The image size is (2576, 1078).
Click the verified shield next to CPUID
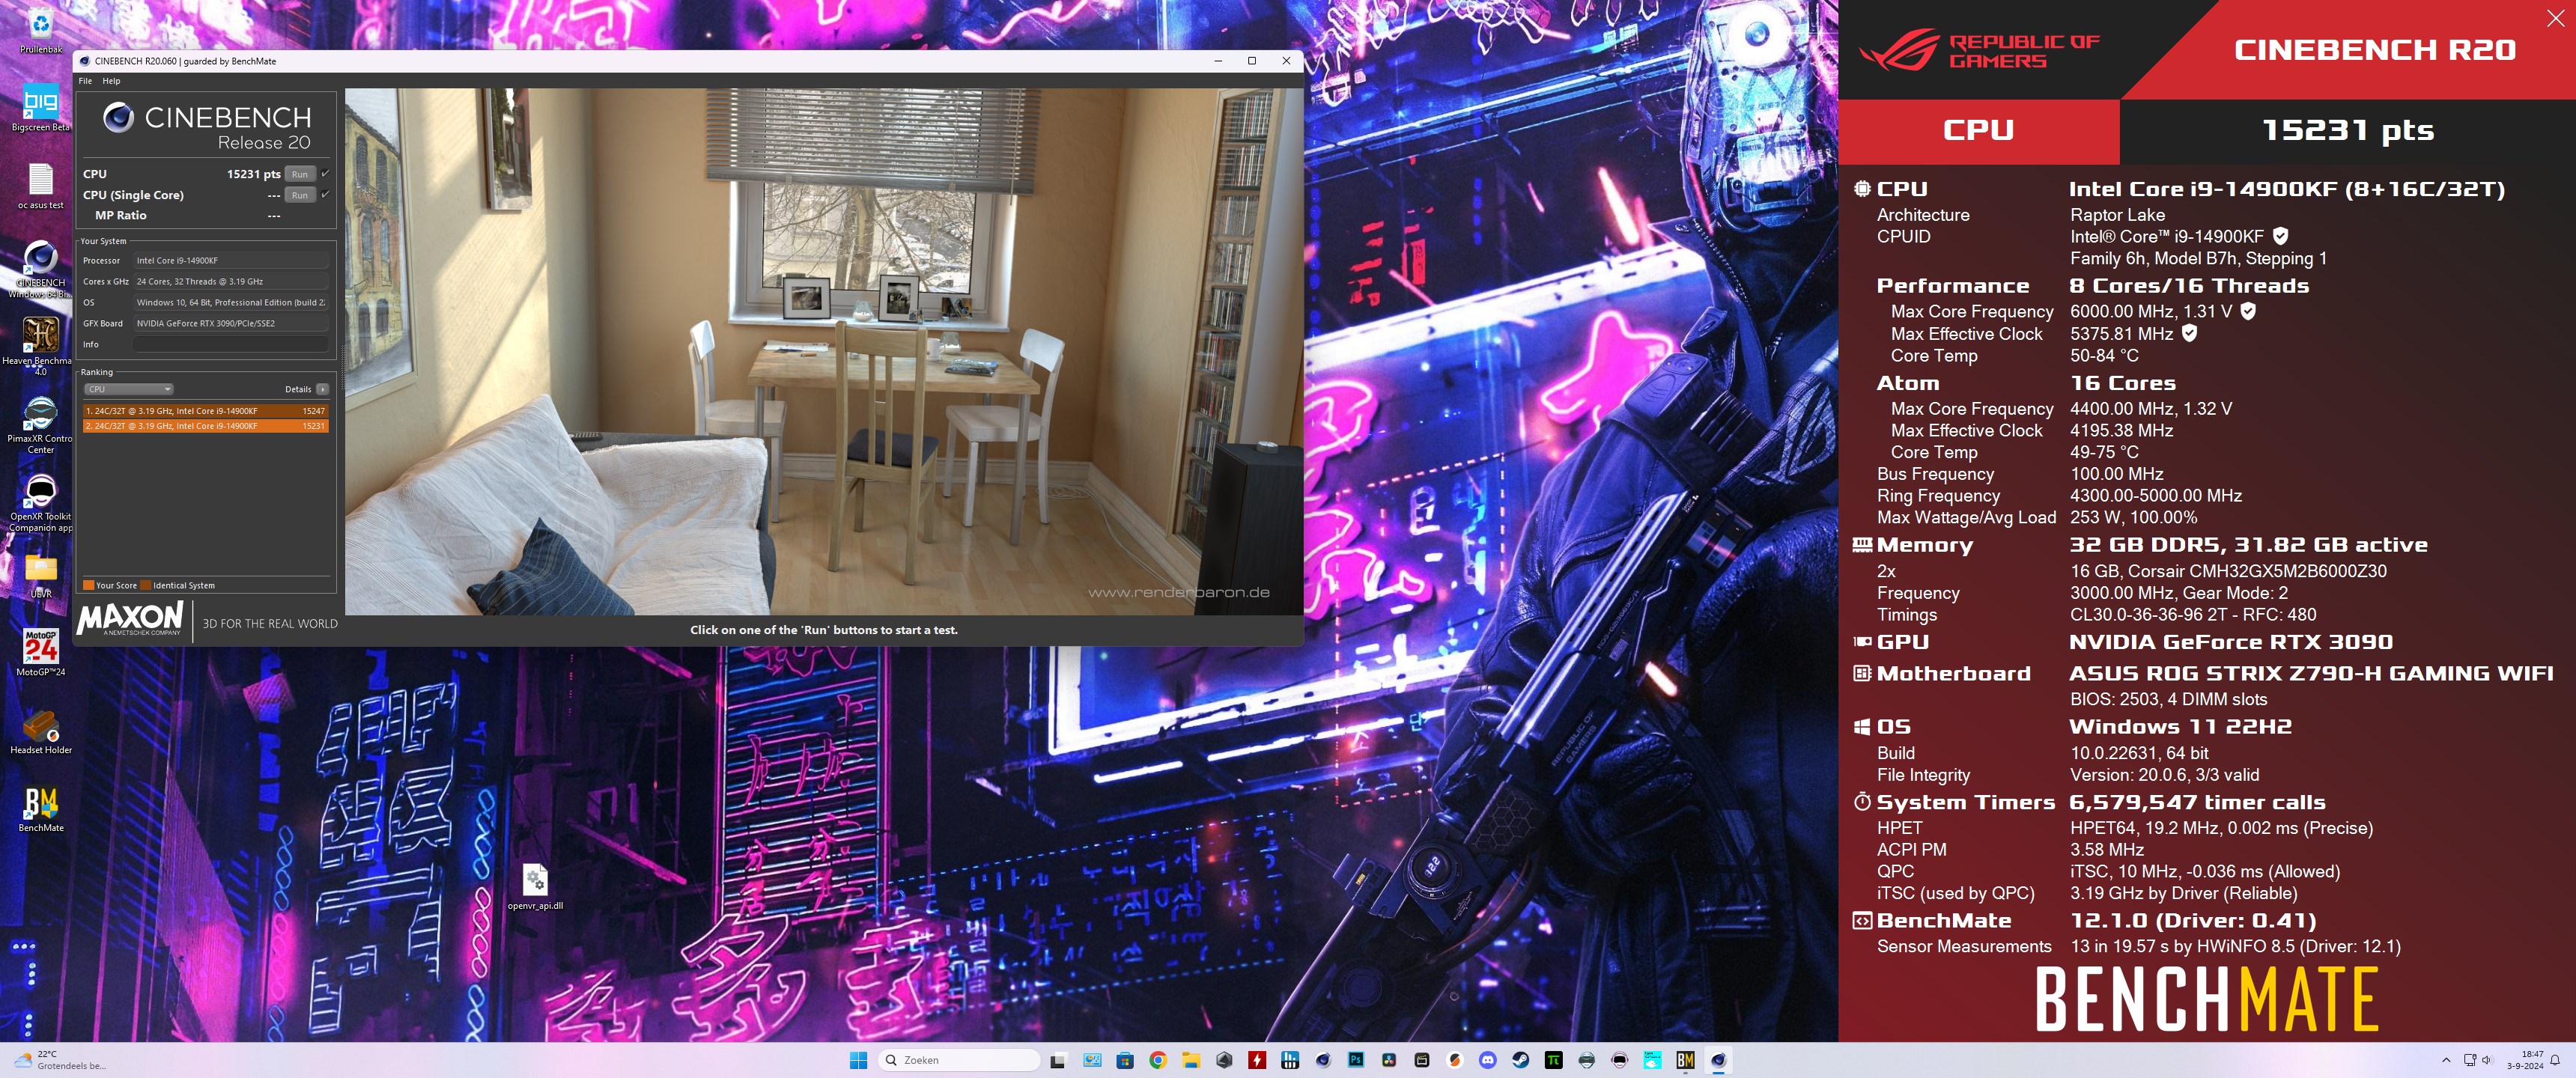pyautogui.click(x=2281, y=236)
